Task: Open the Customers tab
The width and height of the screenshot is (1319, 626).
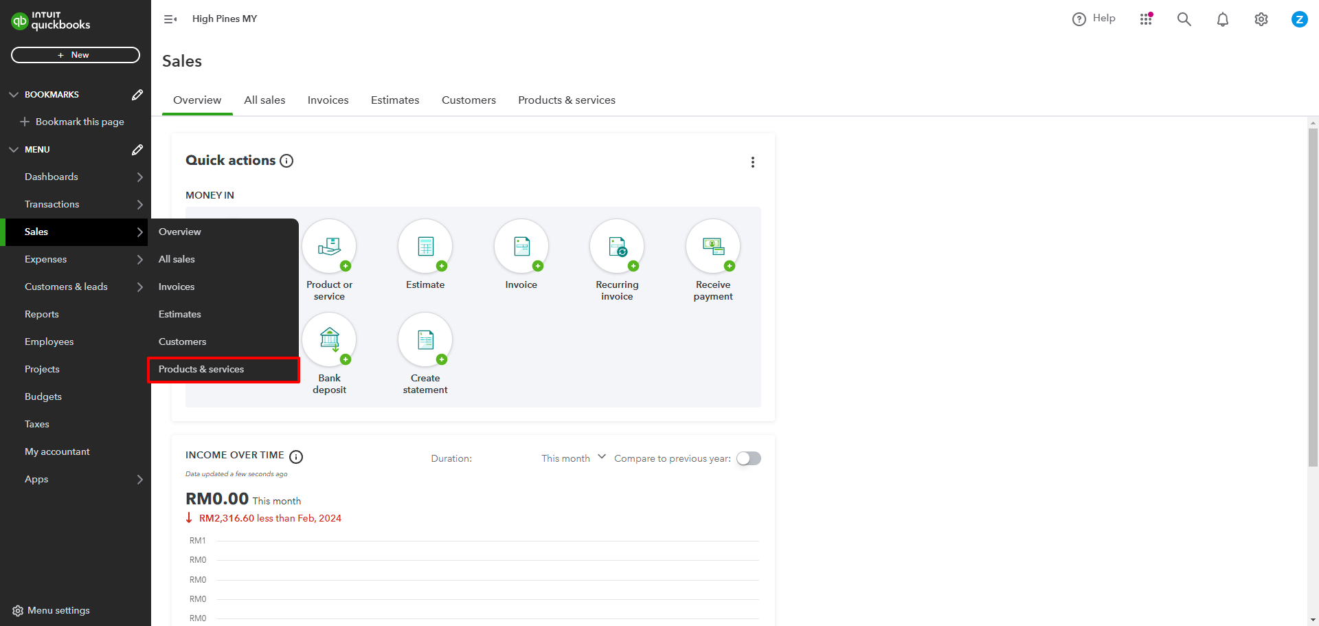Action: point(469,100)
